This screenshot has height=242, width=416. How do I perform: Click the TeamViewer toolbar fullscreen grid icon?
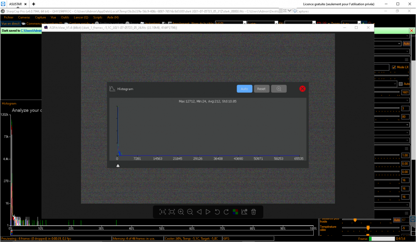281,11
